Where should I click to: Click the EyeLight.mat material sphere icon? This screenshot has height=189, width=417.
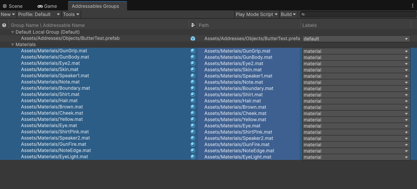point(193,157)
